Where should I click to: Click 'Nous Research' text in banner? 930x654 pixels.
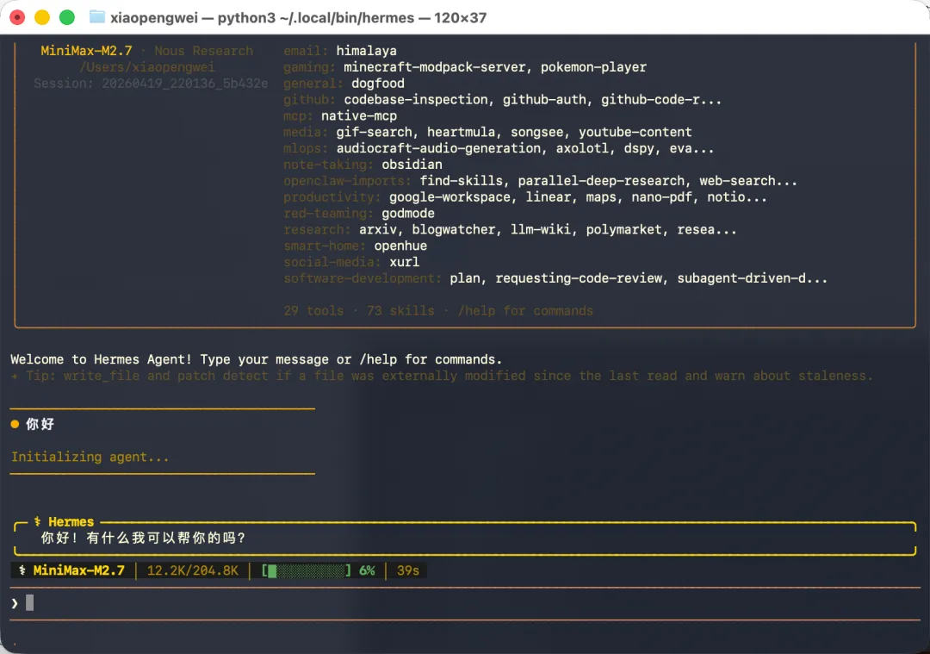[203, 51]
